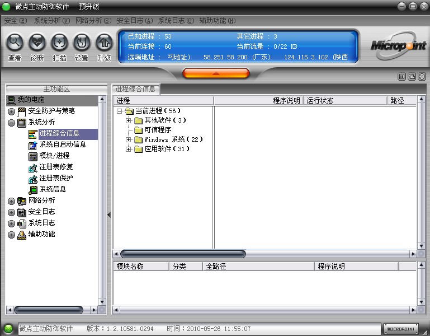The height and width of the screenshot is (336, 430).
Task: Click the 分类 column header
Action: 186,266
